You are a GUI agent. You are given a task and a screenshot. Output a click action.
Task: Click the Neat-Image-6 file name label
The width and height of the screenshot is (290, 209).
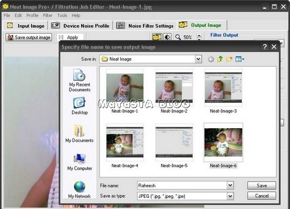pos(223,166)
